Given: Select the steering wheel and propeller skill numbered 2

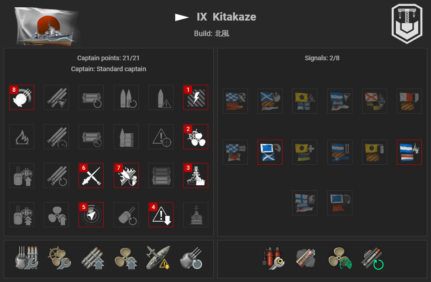Looking at the screenshot, I should [x=196, y=137].
